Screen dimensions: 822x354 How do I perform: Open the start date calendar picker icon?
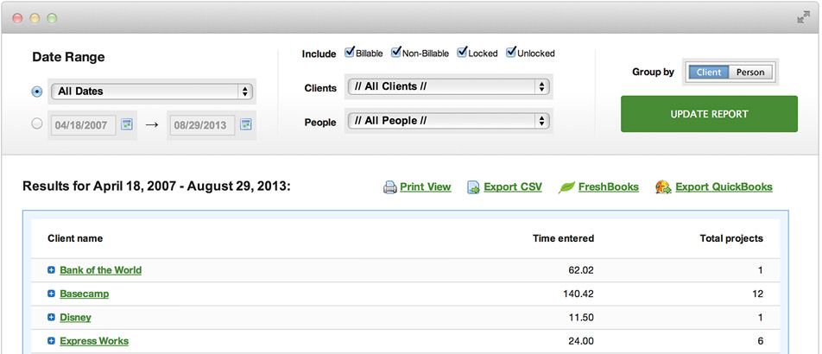click(127, 124)
